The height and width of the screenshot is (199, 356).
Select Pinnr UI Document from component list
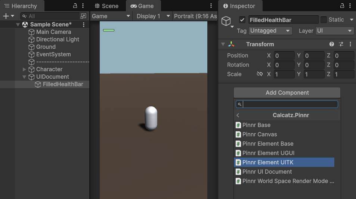pyautogui.click(x=267, y=172)
